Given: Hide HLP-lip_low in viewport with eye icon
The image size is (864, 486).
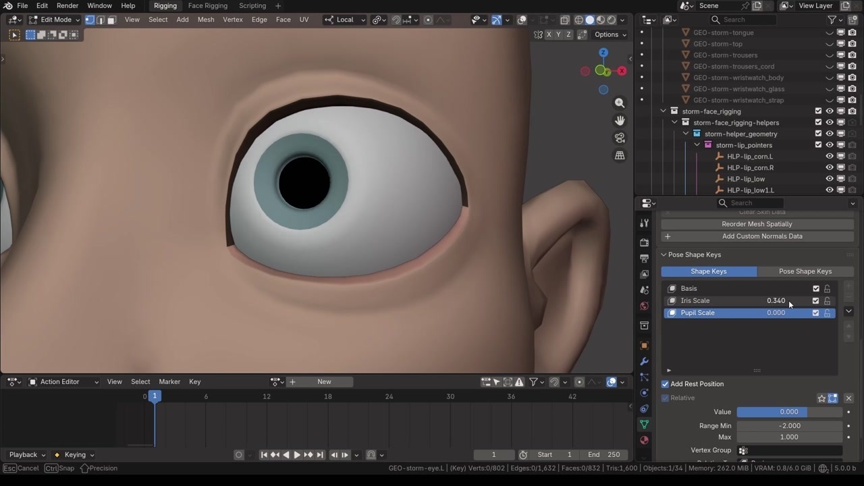Looking at the screenshot, I should [830, 179].
